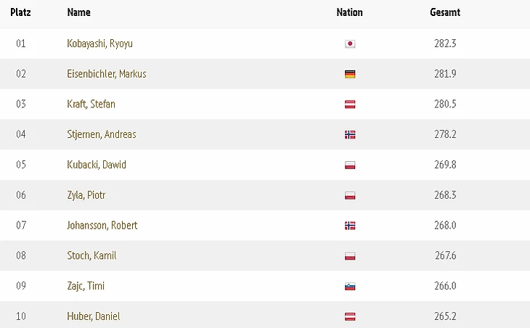The height and width of the screenshot is (328, 530).
Task: Select Kraft, Stefan name link
Action: [x=91, y=104]
